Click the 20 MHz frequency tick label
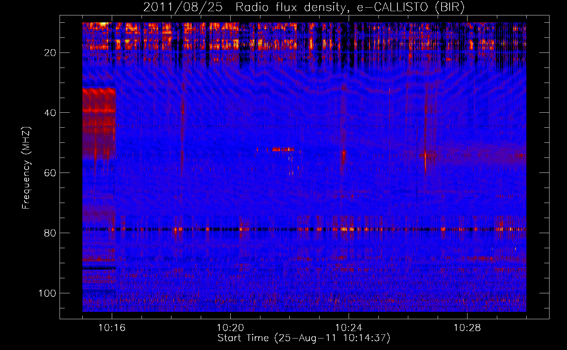The width and height of the screenshot is (567, 350). [50, 52]
